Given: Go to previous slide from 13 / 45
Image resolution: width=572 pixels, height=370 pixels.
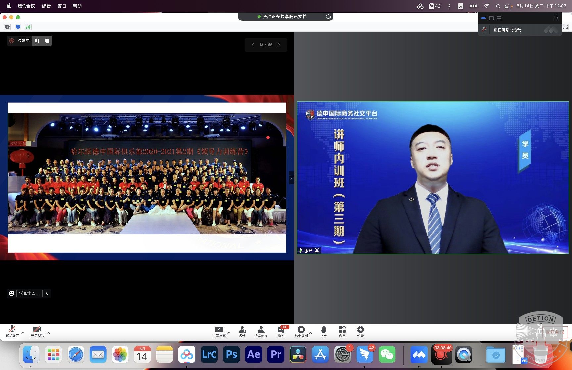Looking at the screenshot, I should tap(253, 45).
